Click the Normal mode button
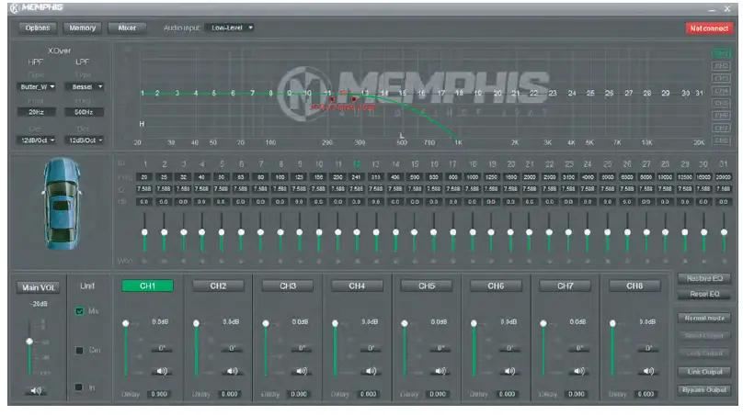Screen dimensions: 743x415 tap(704, 318)
